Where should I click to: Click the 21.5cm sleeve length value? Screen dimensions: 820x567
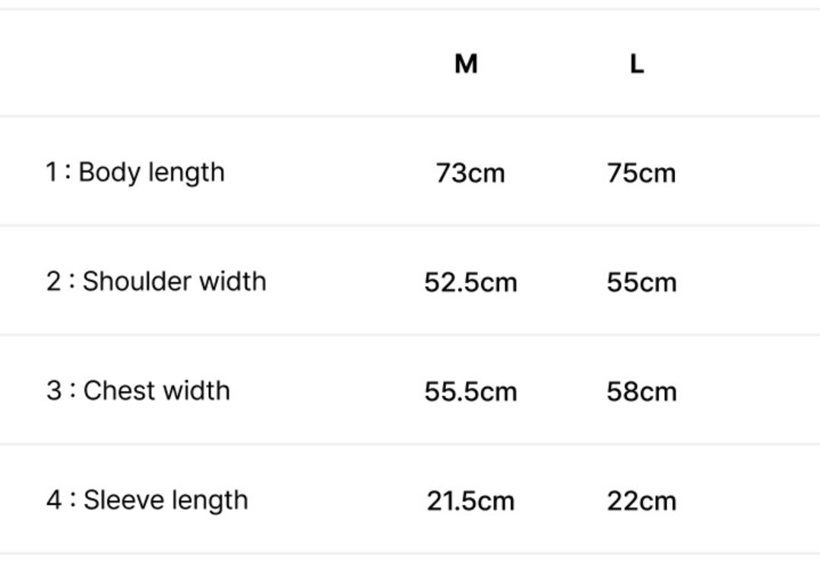(470, 501)
